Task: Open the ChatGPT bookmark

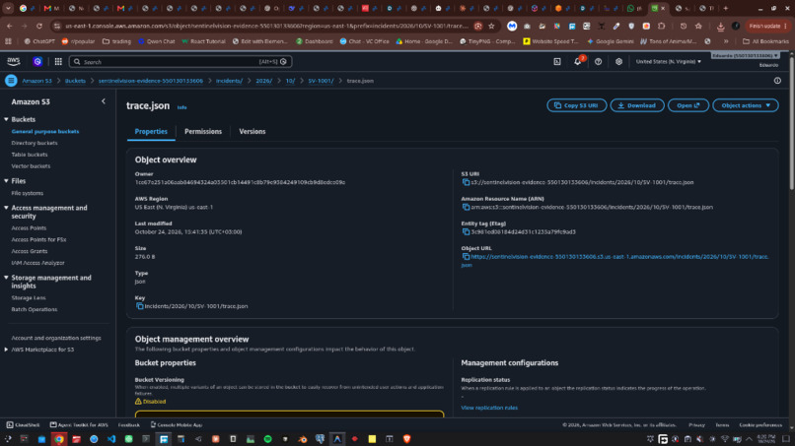Action: (x=39, y=41)
